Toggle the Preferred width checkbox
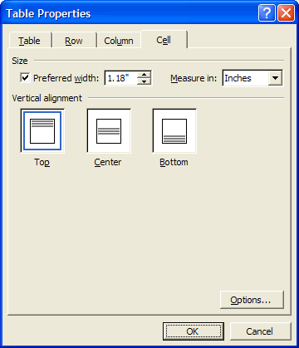The width and height of the screenshot is (299, 348). click(25, 78)
